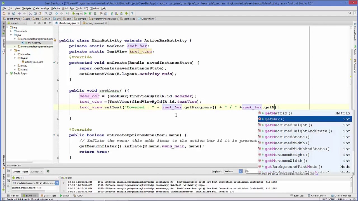Click the Synchronize toolbar icon
The width and height of the screenshot is (358, 201).
tap(13, 13)
